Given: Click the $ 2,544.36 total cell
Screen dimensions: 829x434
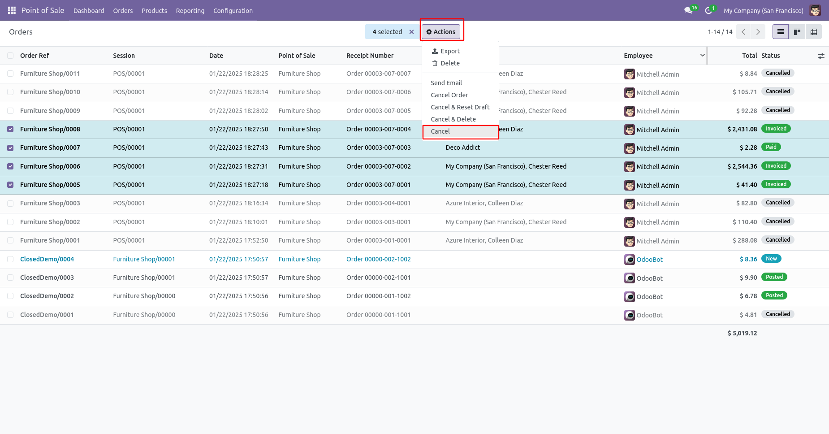Looking at the screenshot, I should (742, 166).
